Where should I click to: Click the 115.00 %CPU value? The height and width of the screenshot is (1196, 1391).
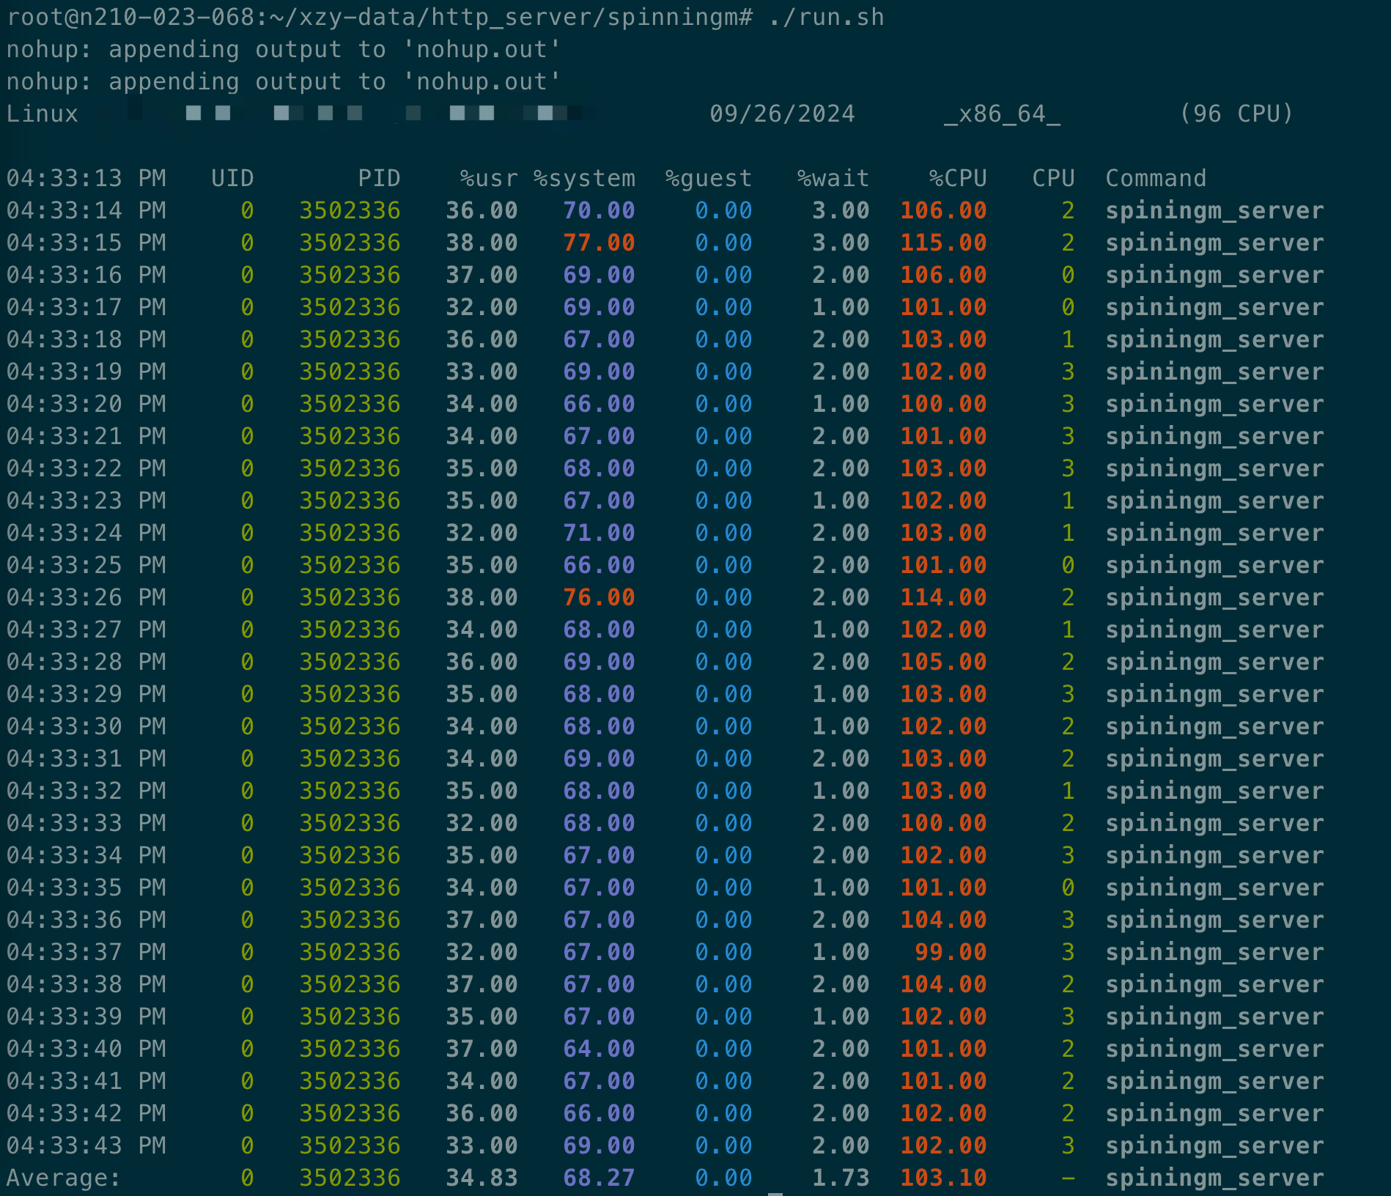coord(943,243)
